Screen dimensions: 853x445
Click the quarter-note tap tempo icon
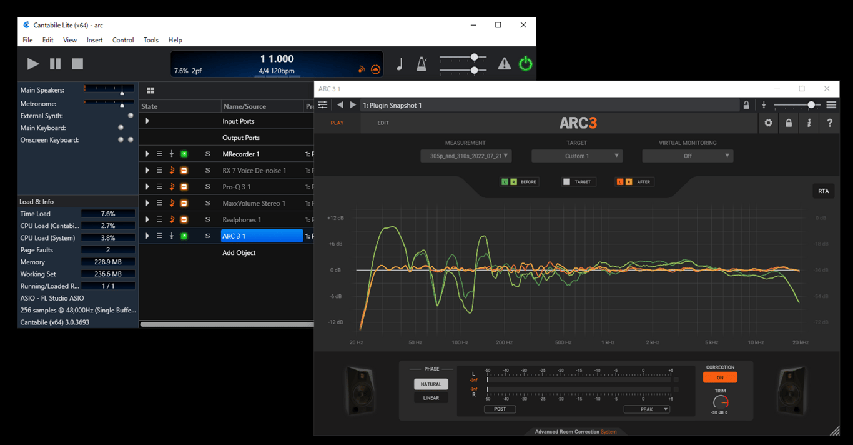click(400, 64)
